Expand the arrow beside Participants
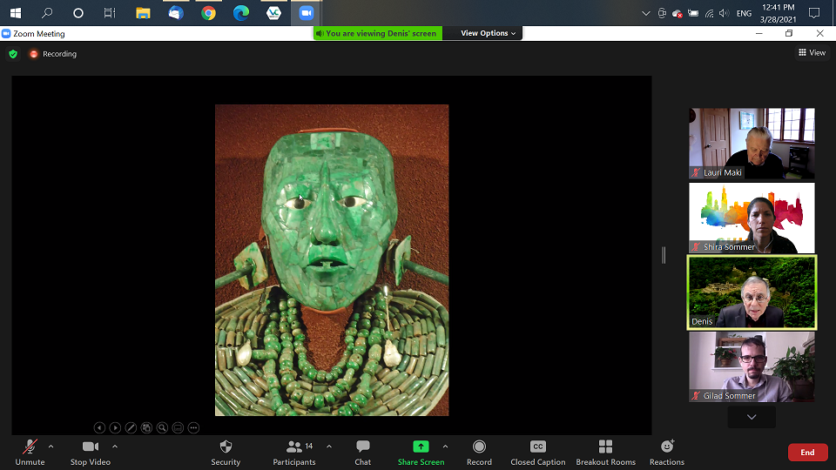 [329, 446]
